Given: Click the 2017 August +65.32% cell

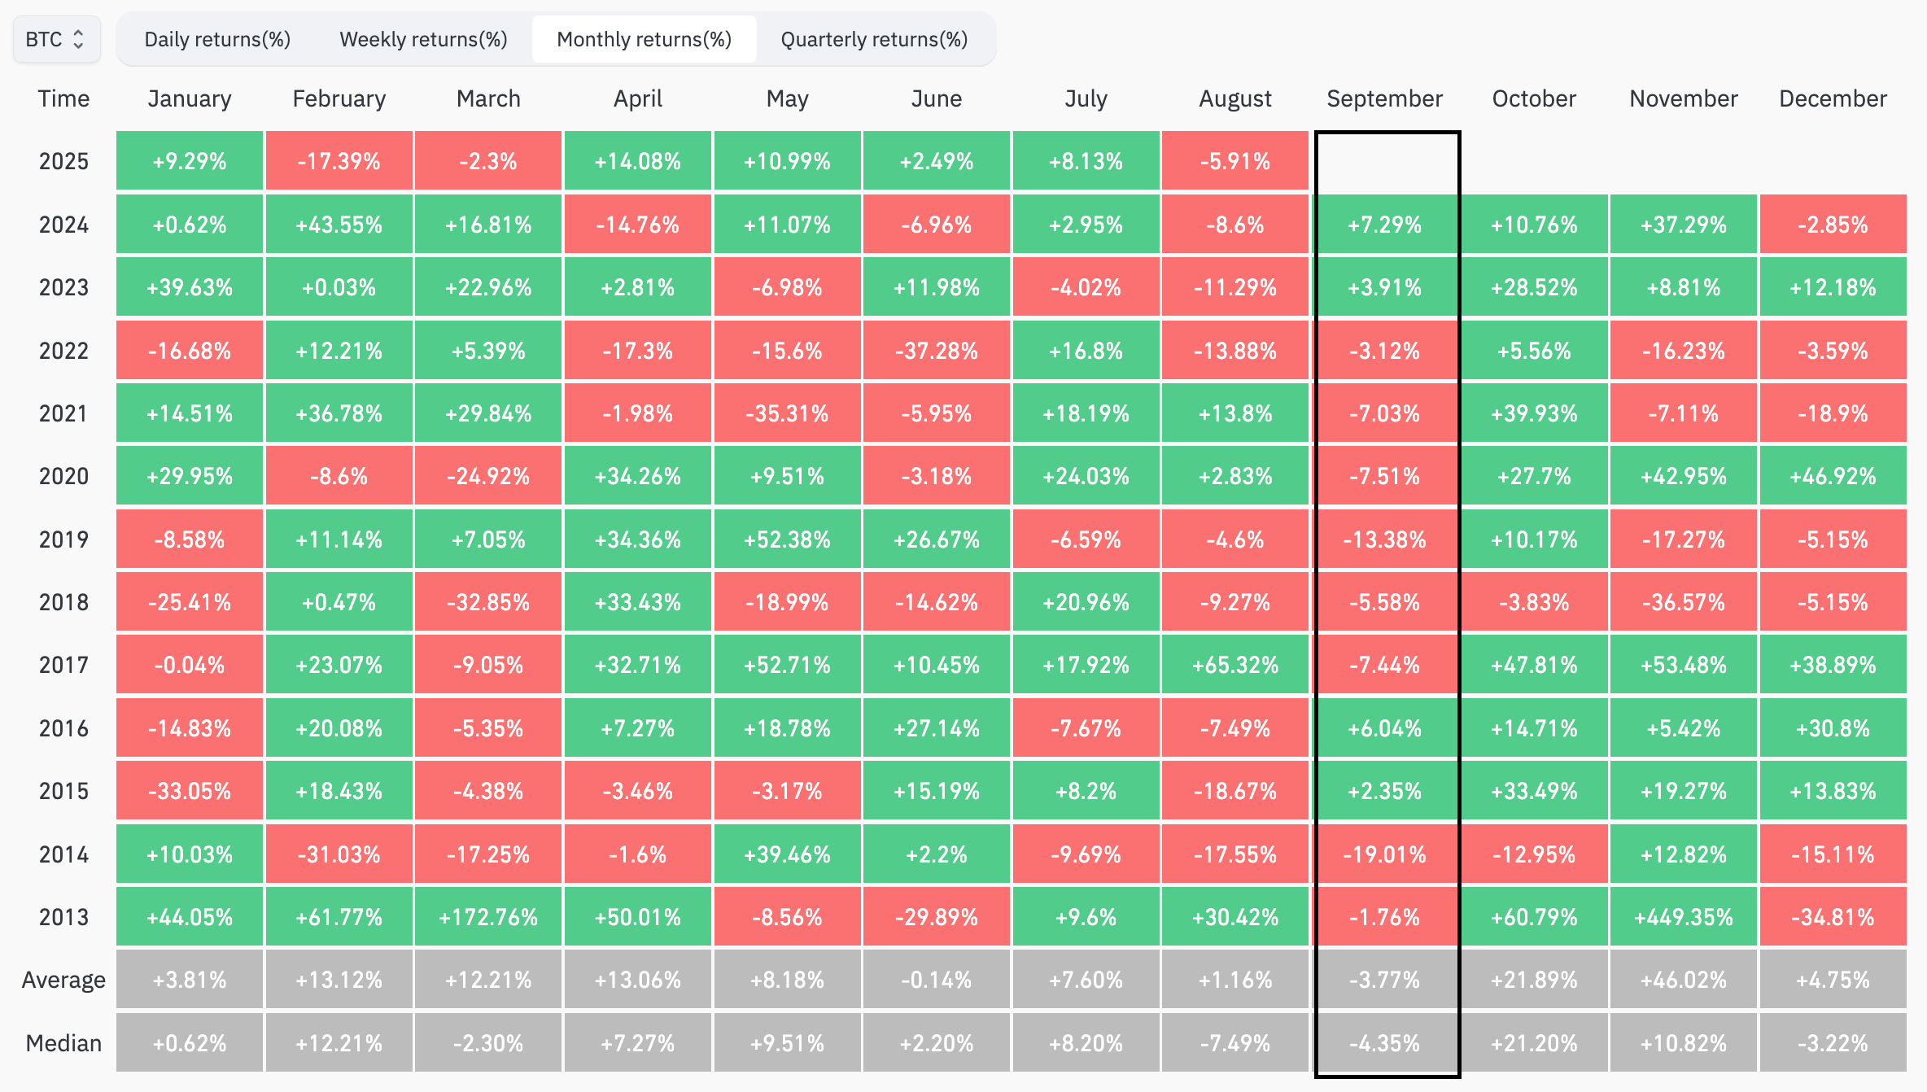Looking at the screenshot, I should 1235,665.
